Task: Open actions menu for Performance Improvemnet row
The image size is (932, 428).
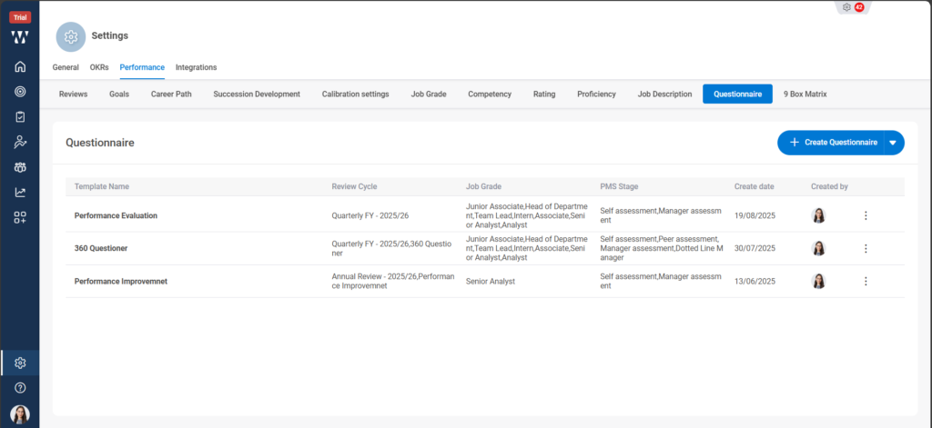Action: (866, 282)
